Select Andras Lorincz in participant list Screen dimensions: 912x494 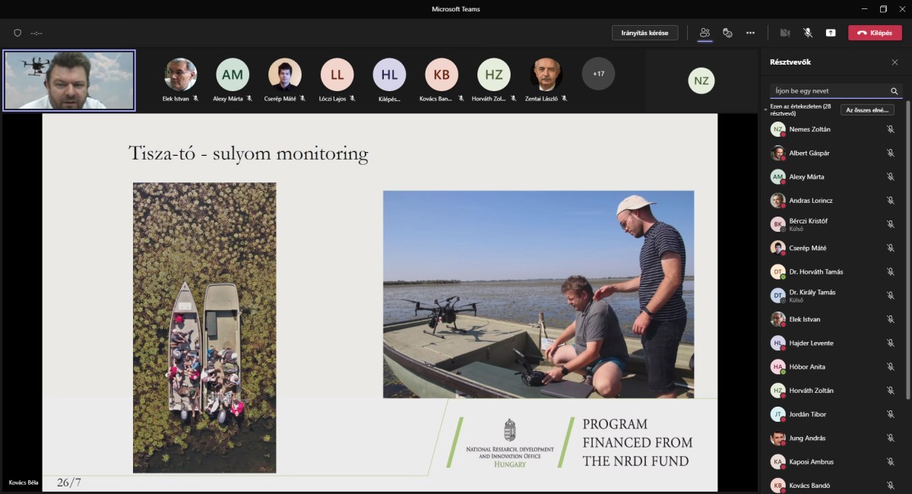(x=833, y=201)
